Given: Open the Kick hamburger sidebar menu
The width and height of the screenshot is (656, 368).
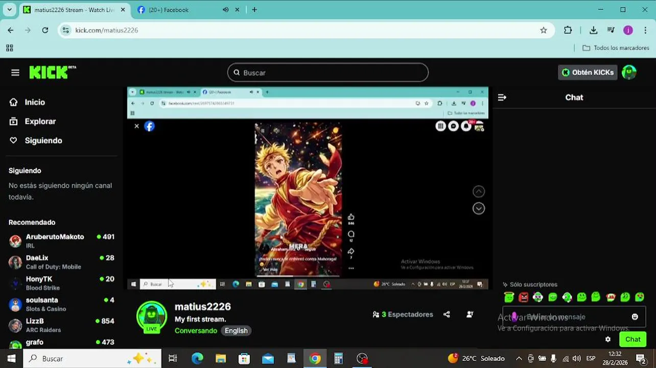Looking at the screenshot, I should [x=15, y=73].
